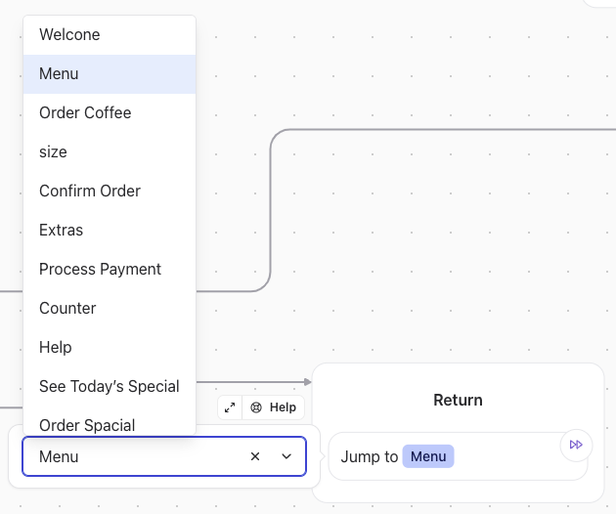Select Order Coffee from the dropdown
Image resolution: width=616 pixels, height=514 pixels.
click(x=110, y=113)
